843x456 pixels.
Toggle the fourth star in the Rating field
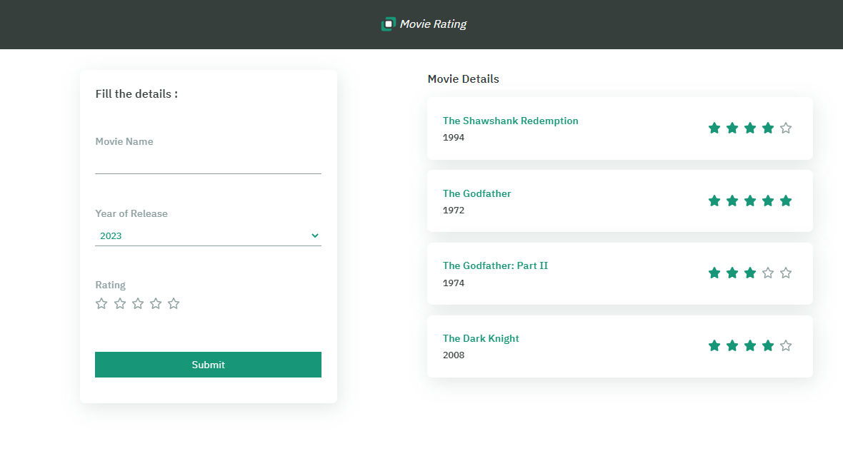click(155, 303)
